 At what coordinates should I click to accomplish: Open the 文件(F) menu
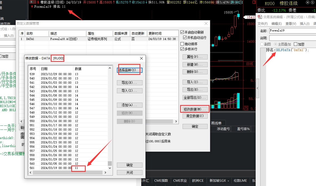point(262,23)
